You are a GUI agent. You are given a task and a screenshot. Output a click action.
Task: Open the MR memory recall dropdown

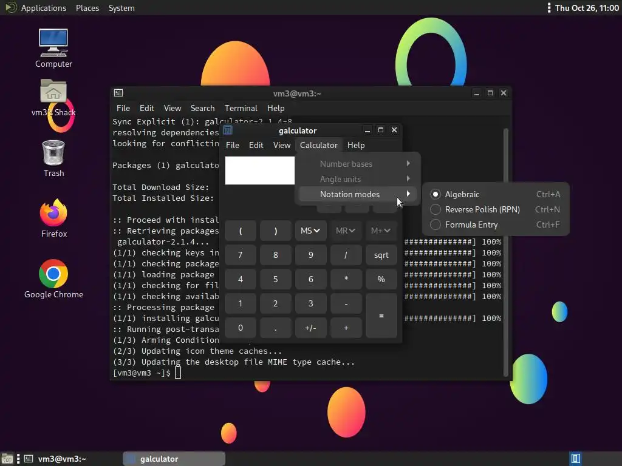346,231
